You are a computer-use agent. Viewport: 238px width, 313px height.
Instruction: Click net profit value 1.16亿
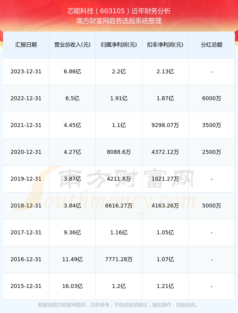click(x=119, y=233)
